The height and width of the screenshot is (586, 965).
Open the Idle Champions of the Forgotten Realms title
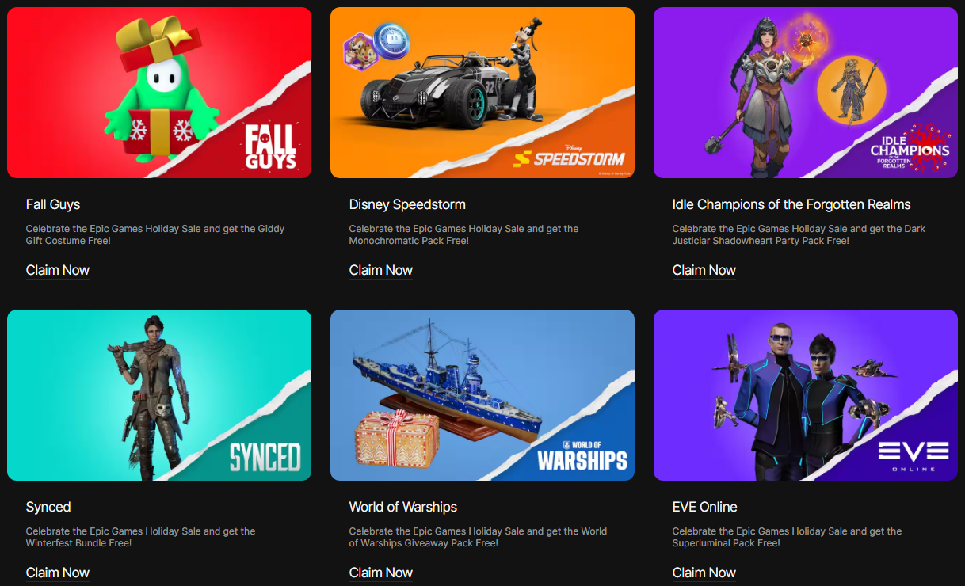tap(791, 204)
